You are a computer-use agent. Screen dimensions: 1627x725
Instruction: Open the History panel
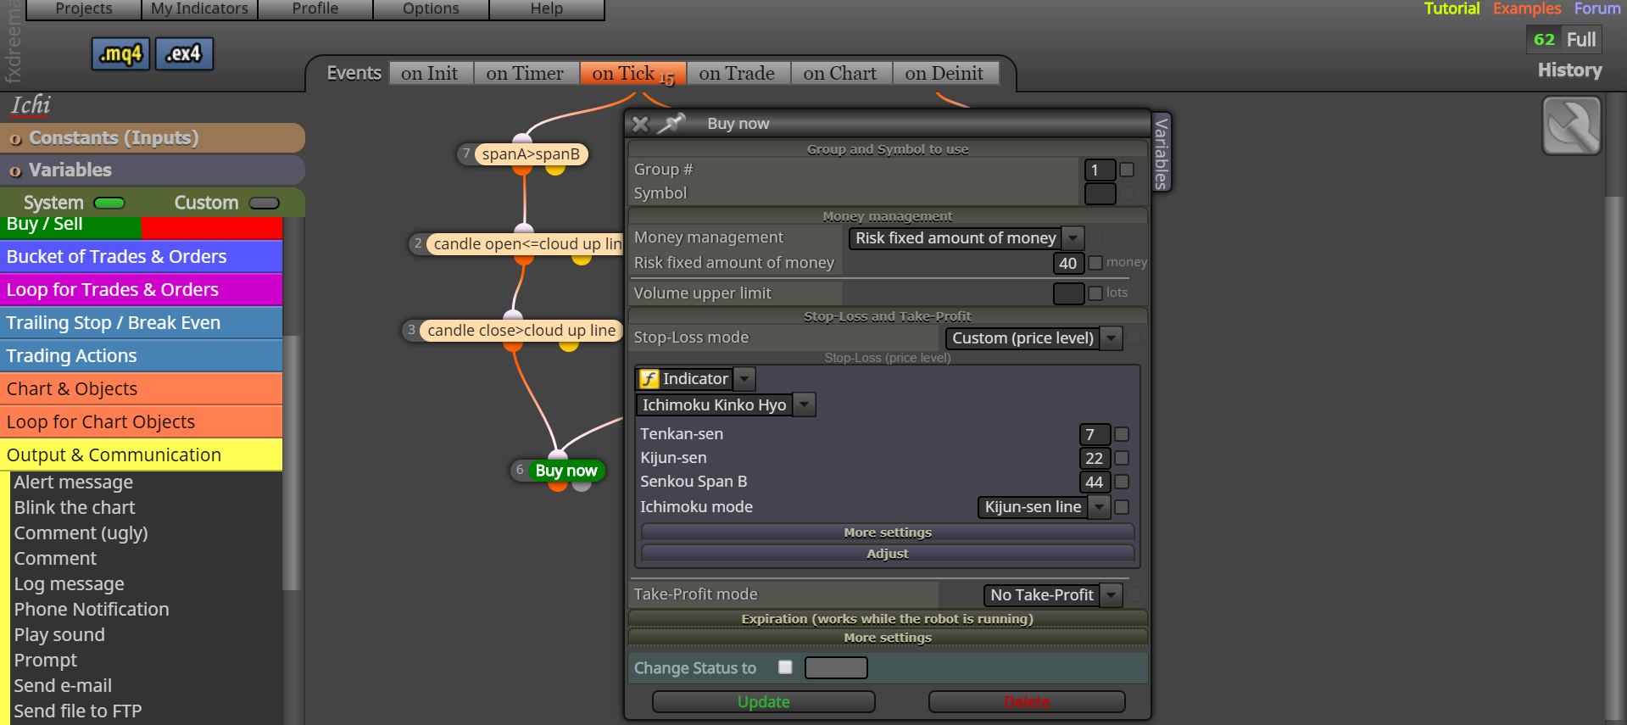(1570, 70)
